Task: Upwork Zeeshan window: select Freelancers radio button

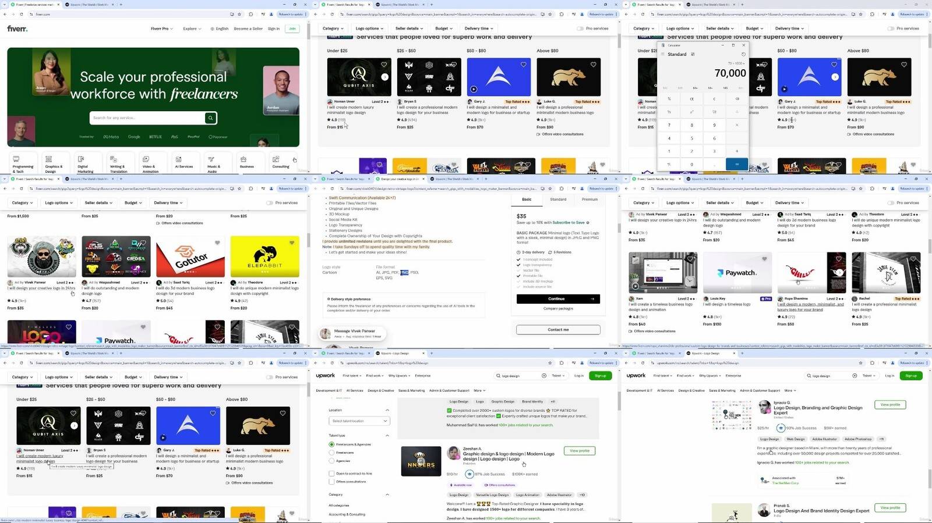Action: point(331,453)
